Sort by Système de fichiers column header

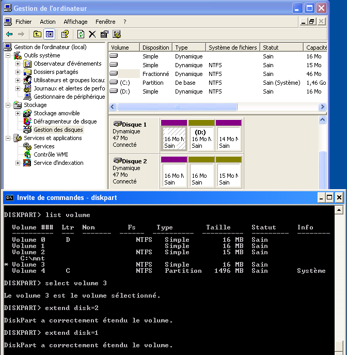click(233, 48)
